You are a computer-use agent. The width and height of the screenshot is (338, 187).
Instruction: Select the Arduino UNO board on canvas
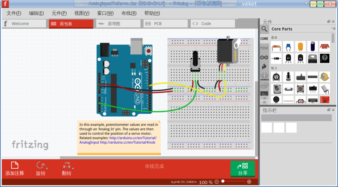(x=125, y=78)
